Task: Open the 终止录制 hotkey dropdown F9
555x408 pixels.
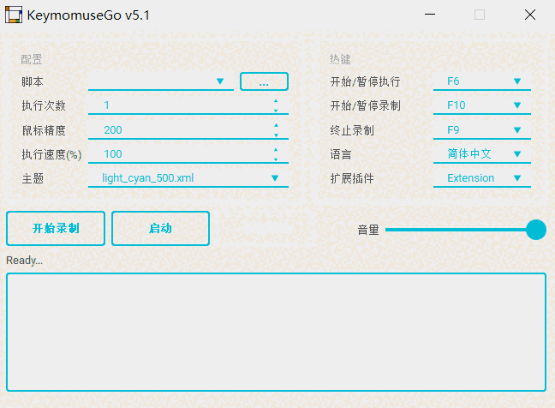Action: point(482,130)
